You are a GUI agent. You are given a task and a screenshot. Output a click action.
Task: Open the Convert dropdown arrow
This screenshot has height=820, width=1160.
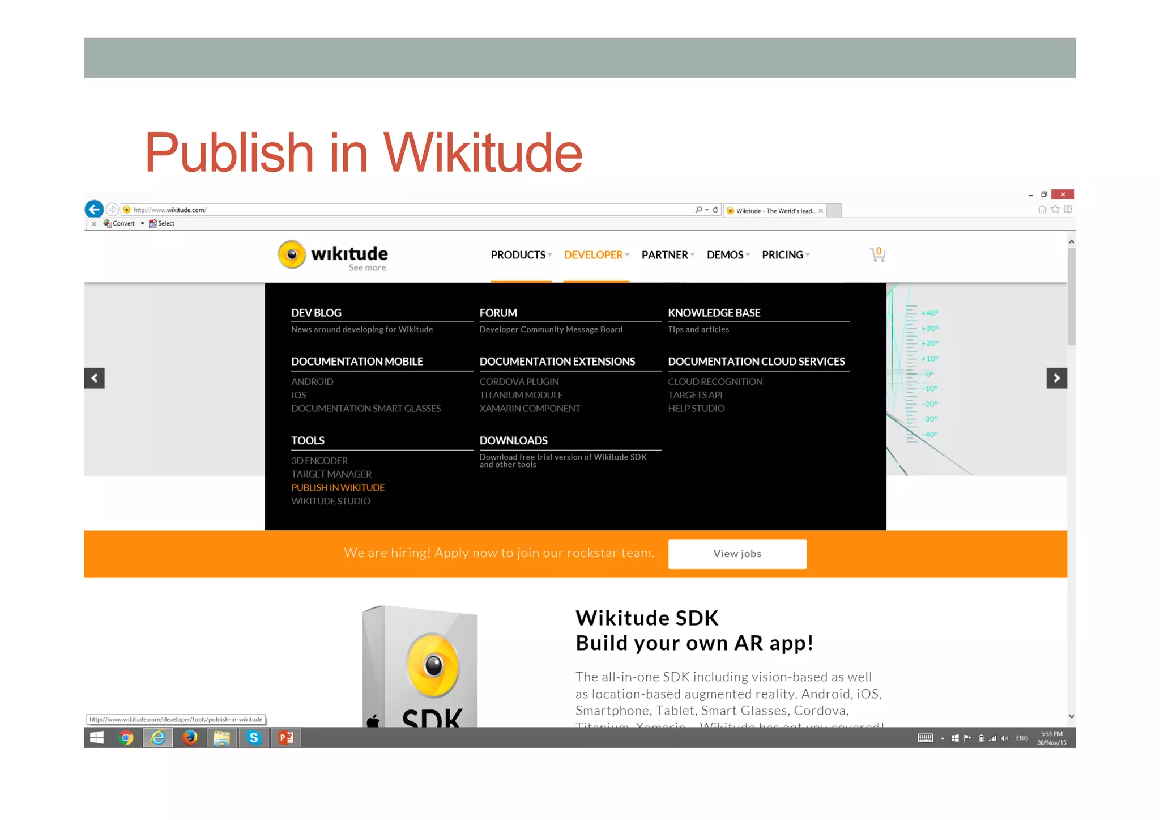tap(142, 224)
